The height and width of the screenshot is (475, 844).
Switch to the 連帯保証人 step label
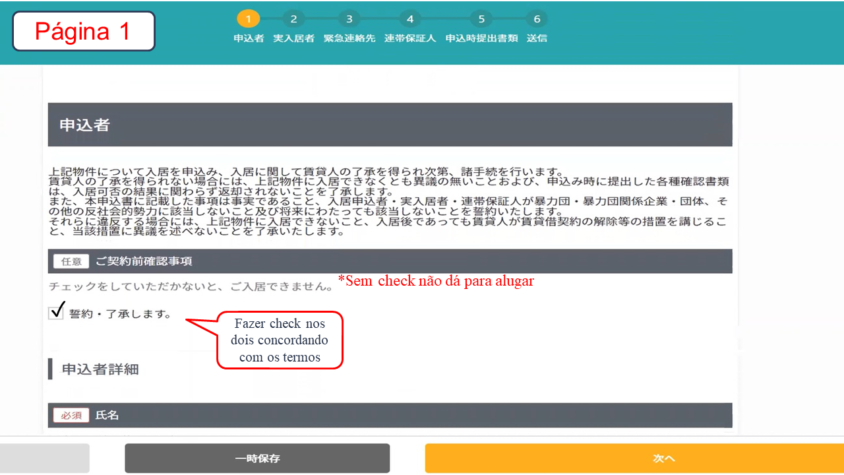409,38
